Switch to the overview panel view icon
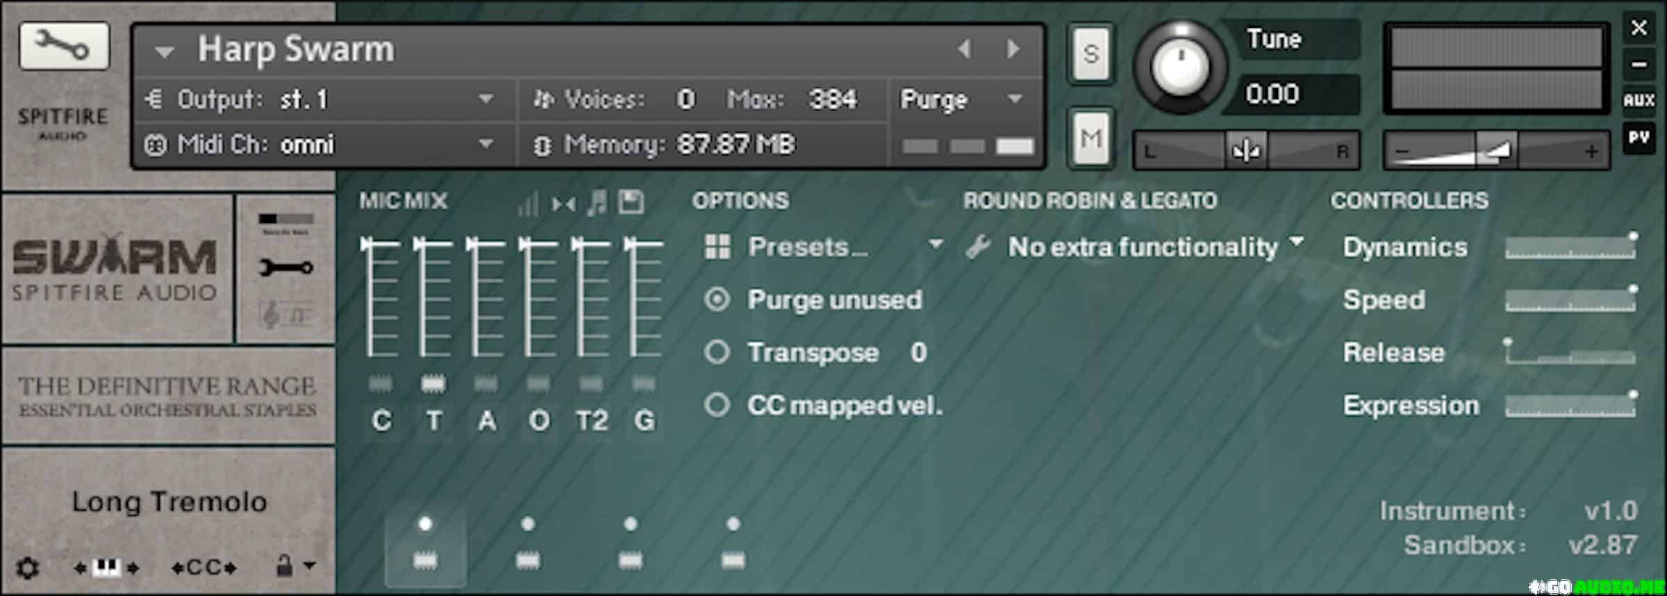Screen dimensions: 1667x596 pos(285,222)
